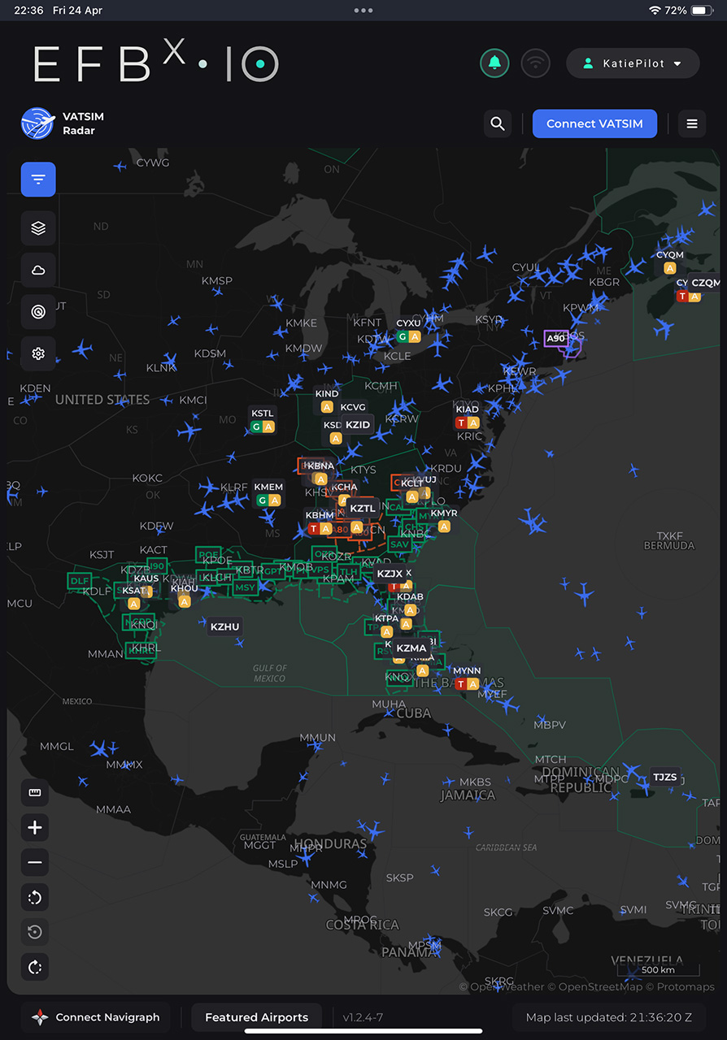Open the search magnifier

[x=498, y=123]
